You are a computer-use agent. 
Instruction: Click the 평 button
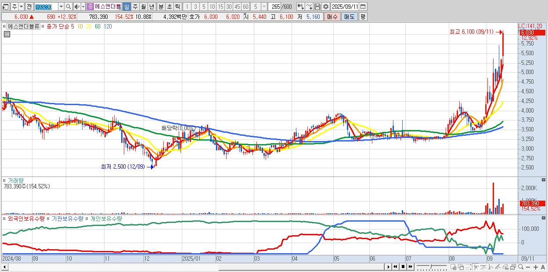click(363, 17)
